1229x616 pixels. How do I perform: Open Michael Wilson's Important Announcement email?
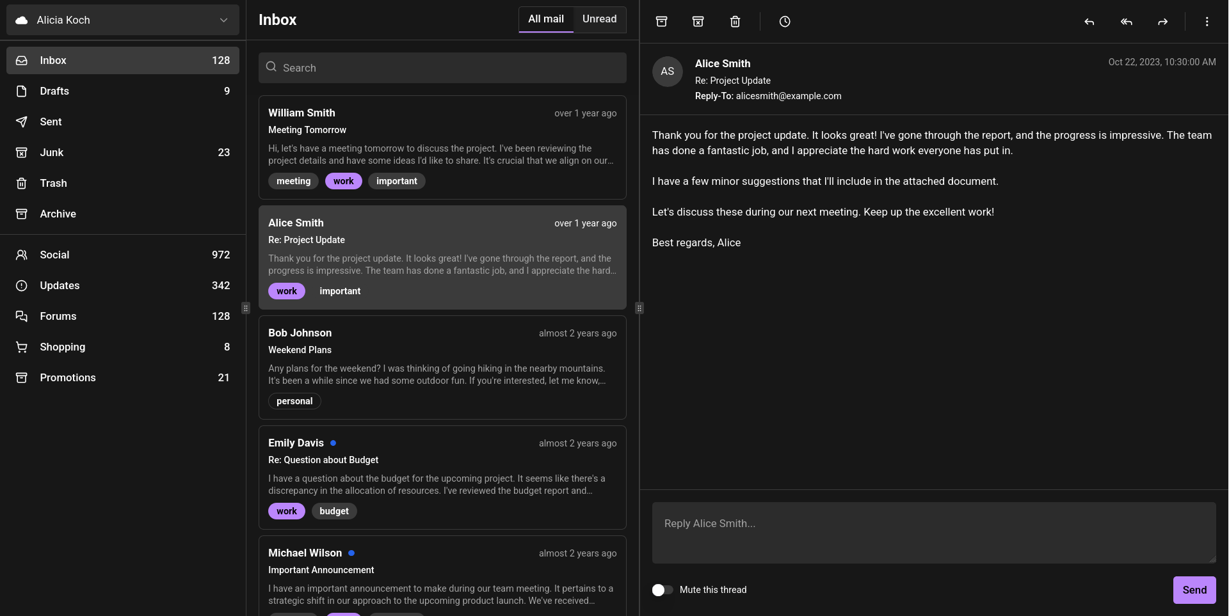click(x=442, y=576)
